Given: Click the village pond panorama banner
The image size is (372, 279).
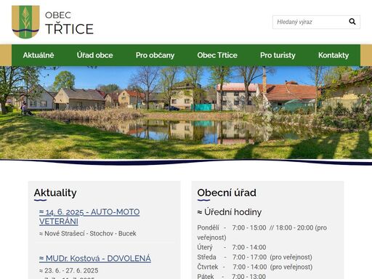Looking at the screenshot, I should 186,113.
